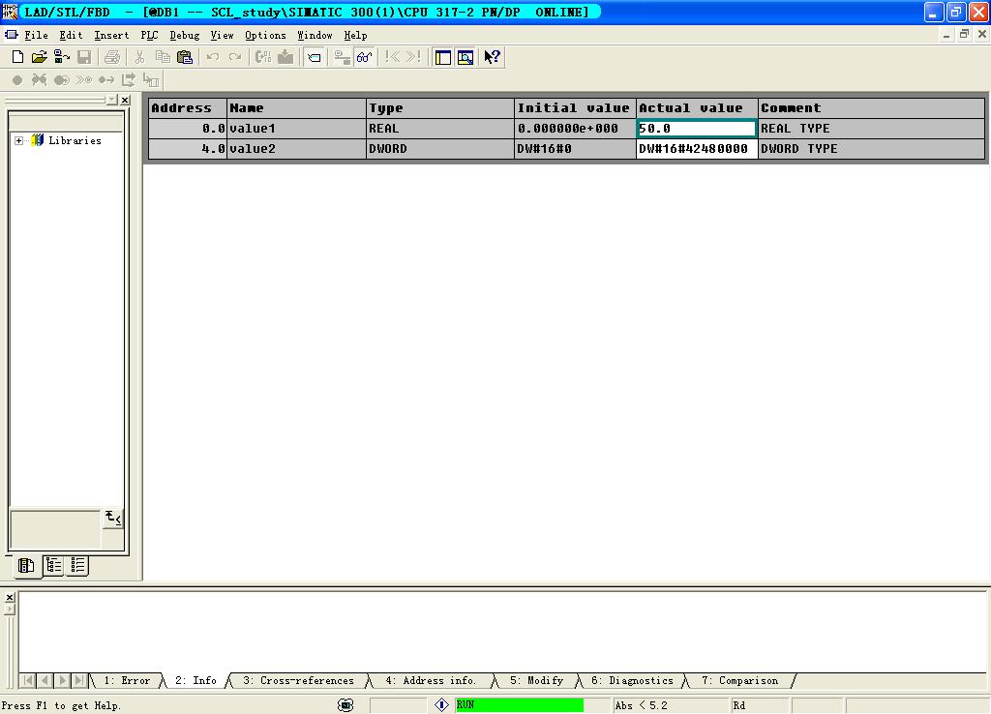
Task: Click the Open Online station toolbar icon
Action: click(61, 57)
